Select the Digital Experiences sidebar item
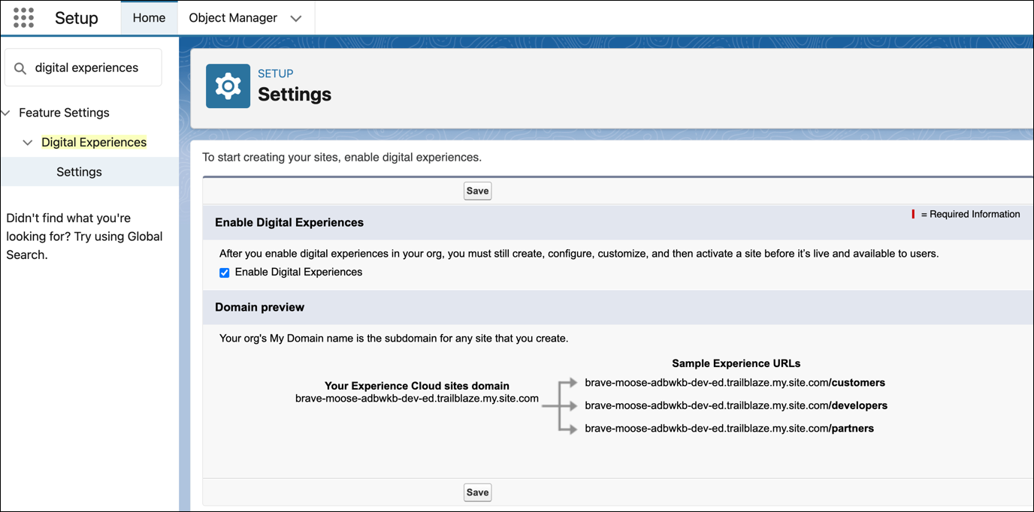This screenshot has width=1034, height=512. click(94, 143)
